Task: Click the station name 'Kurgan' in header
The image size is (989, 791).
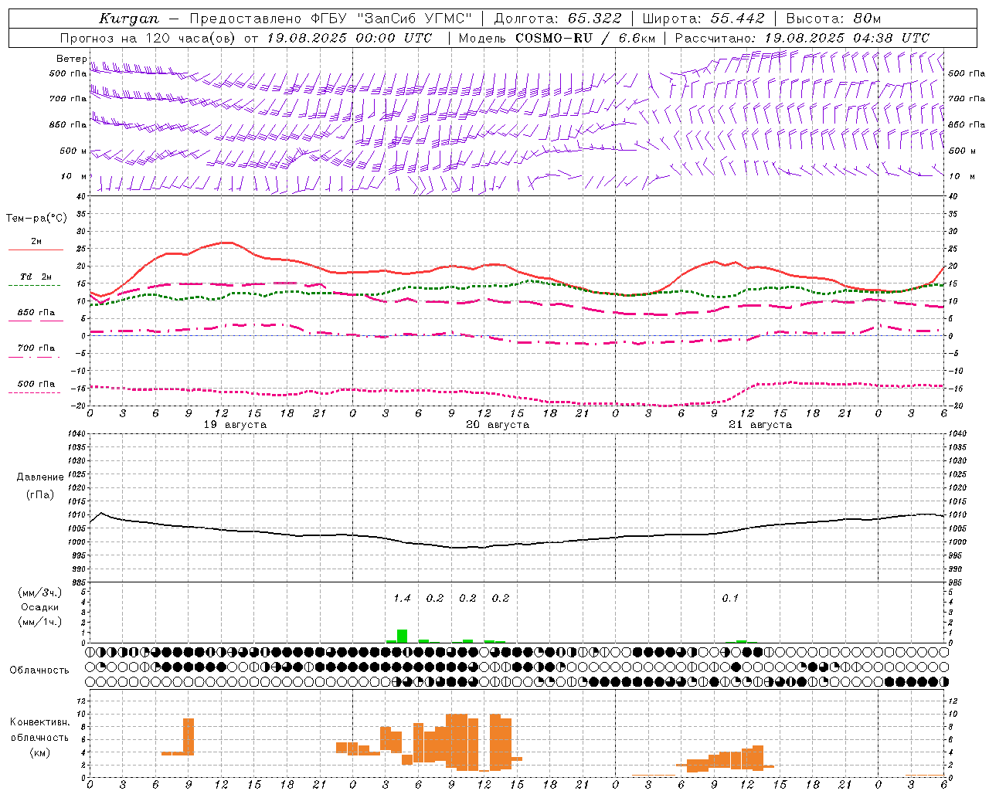Action: pyautogui.click(x=129, y=19)
